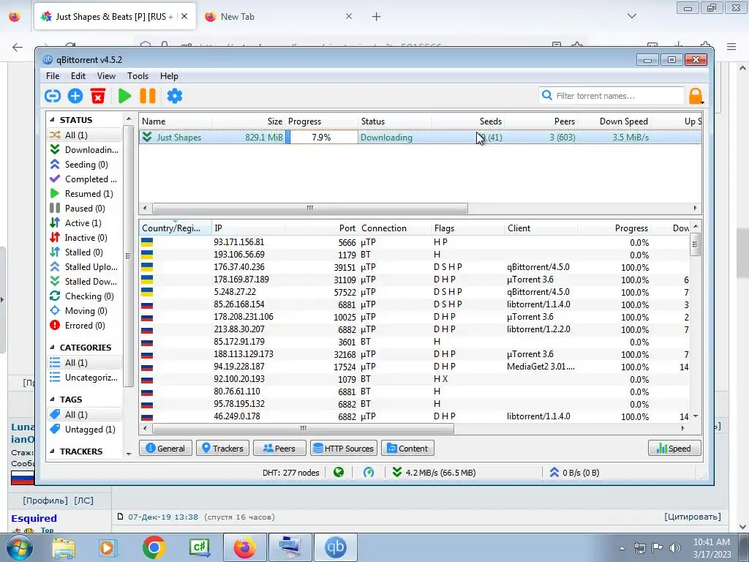749x562 pixels.
Task: Collapse the TRACKERS section
Action: [52, 452]
